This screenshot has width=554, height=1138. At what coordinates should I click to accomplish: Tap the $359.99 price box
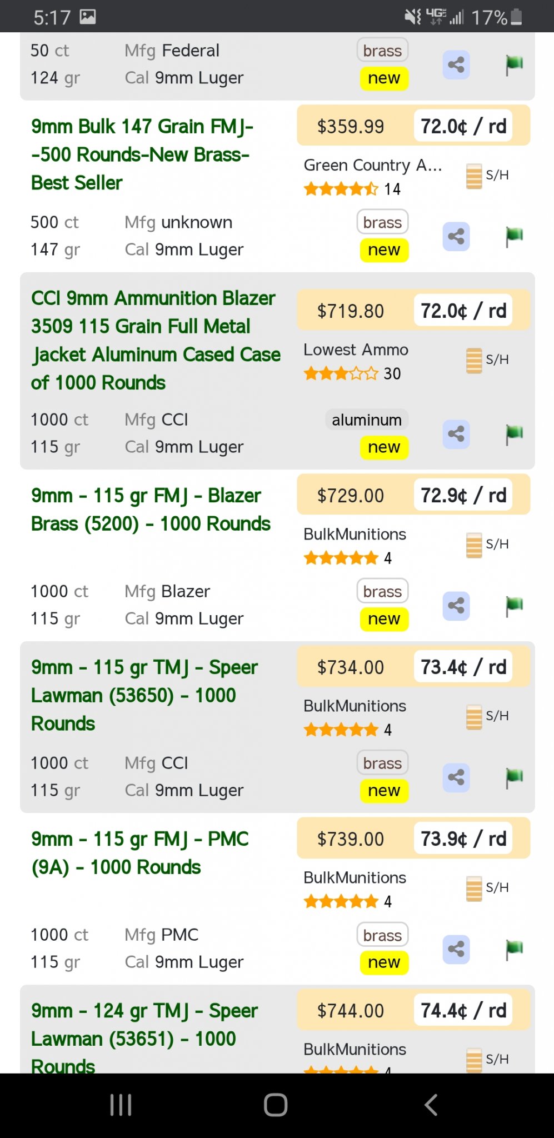[351, 126]
